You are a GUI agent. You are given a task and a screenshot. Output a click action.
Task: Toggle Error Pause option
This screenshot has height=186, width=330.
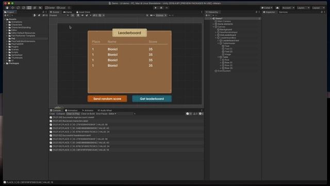102,114
